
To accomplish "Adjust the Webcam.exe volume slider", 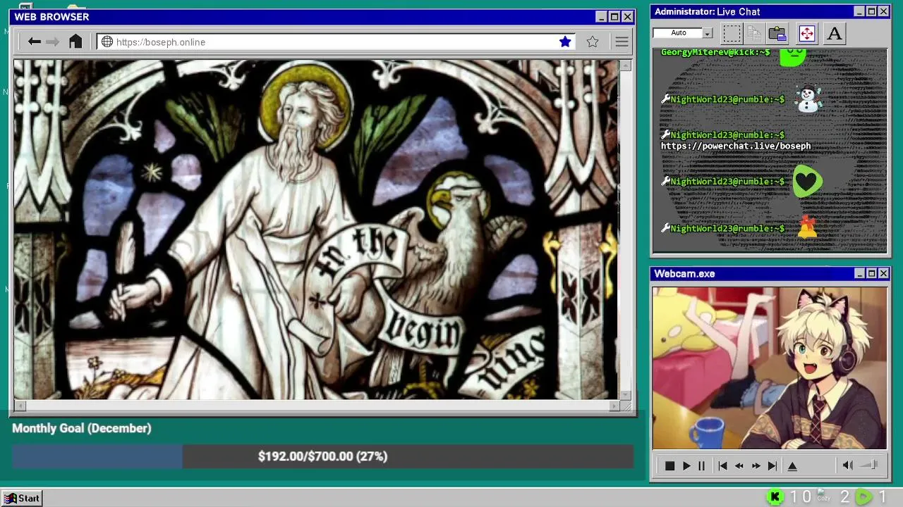I will [869, 465].
